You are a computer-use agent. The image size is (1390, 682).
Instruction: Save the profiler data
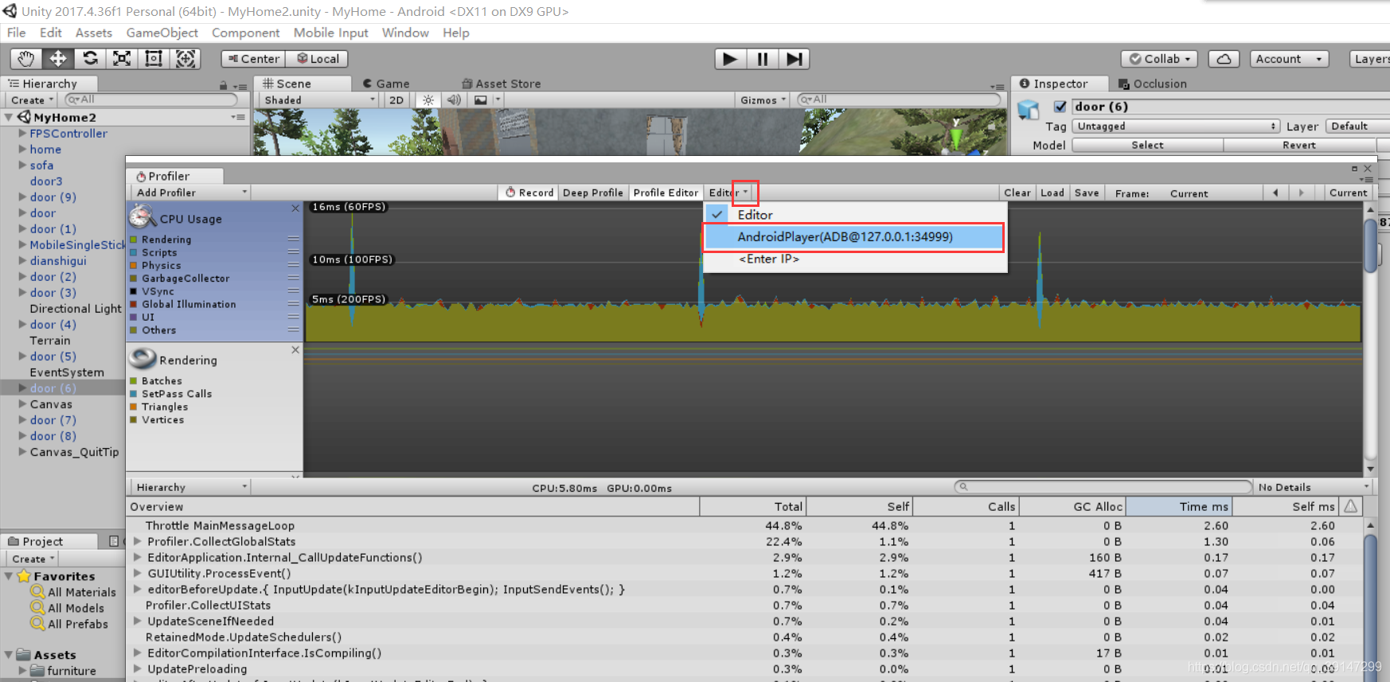[x=1087, y=193]
